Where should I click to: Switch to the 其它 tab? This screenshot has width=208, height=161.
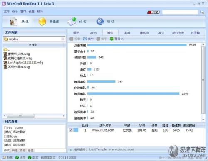(161, 33)
